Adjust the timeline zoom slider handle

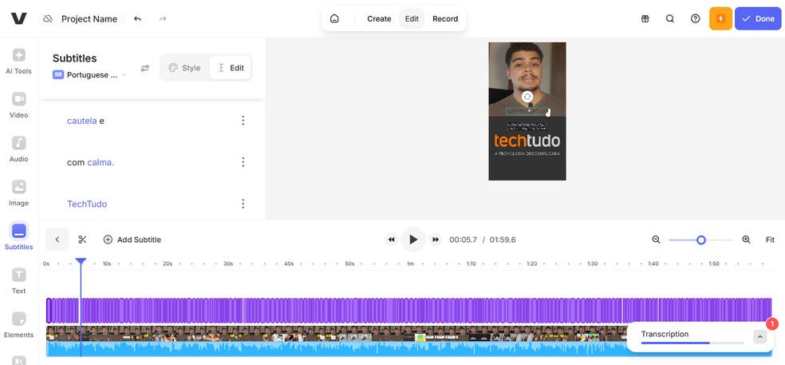[701, 240]
